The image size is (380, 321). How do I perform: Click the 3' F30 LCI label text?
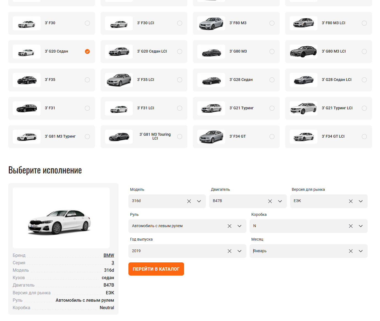point(145,23)
